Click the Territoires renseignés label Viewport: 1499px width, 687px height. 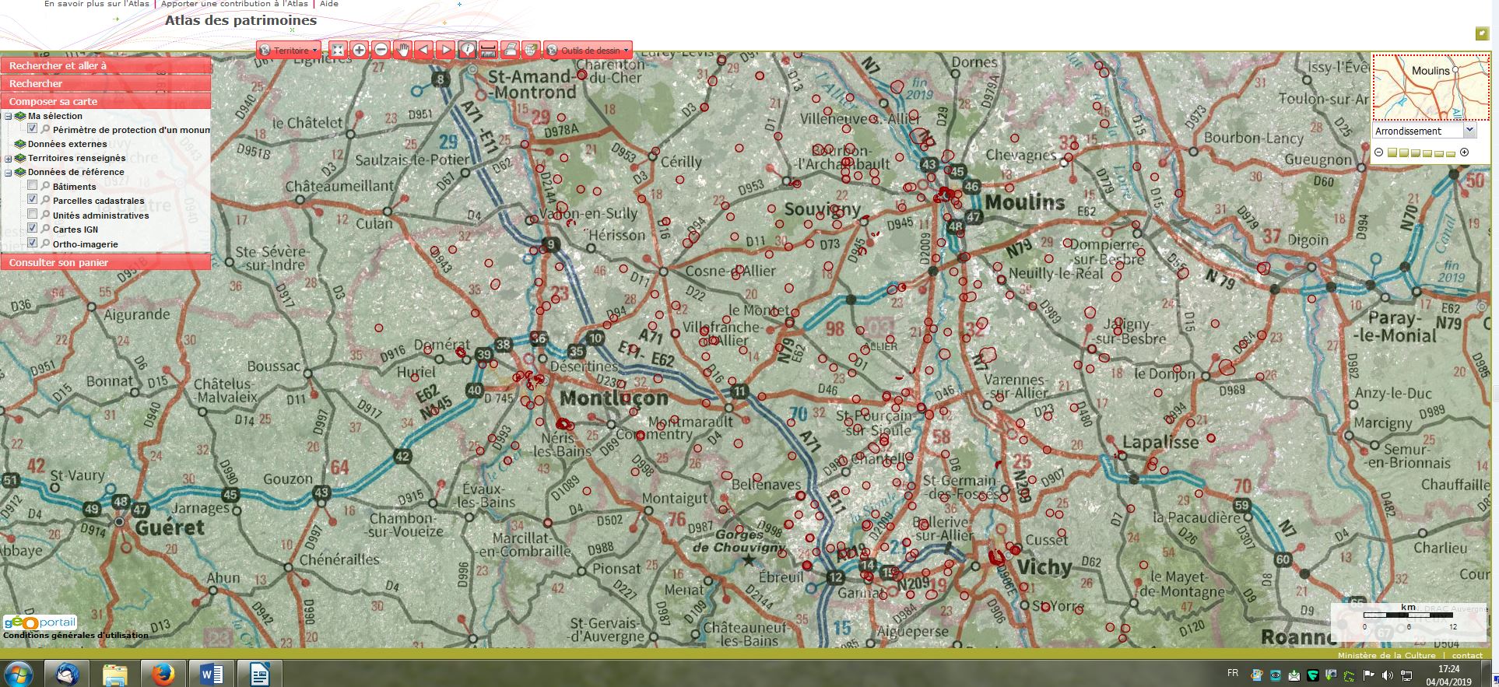pyautogui.click(x=77, y=158)
